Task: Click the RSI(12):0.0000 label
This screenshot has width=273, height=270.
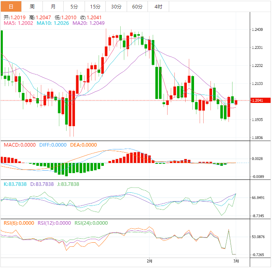Action: 55,223
